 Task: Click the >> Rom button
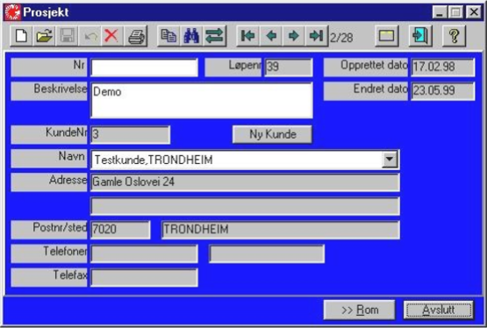(x=360, y=310)
